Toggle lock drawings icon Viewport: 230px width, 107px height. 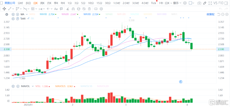click(x=79, y=9)
